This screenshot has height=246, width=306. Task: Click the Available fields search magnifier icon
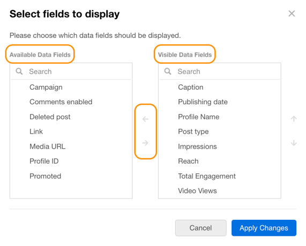pyautogui.click(x=19, y=71)
